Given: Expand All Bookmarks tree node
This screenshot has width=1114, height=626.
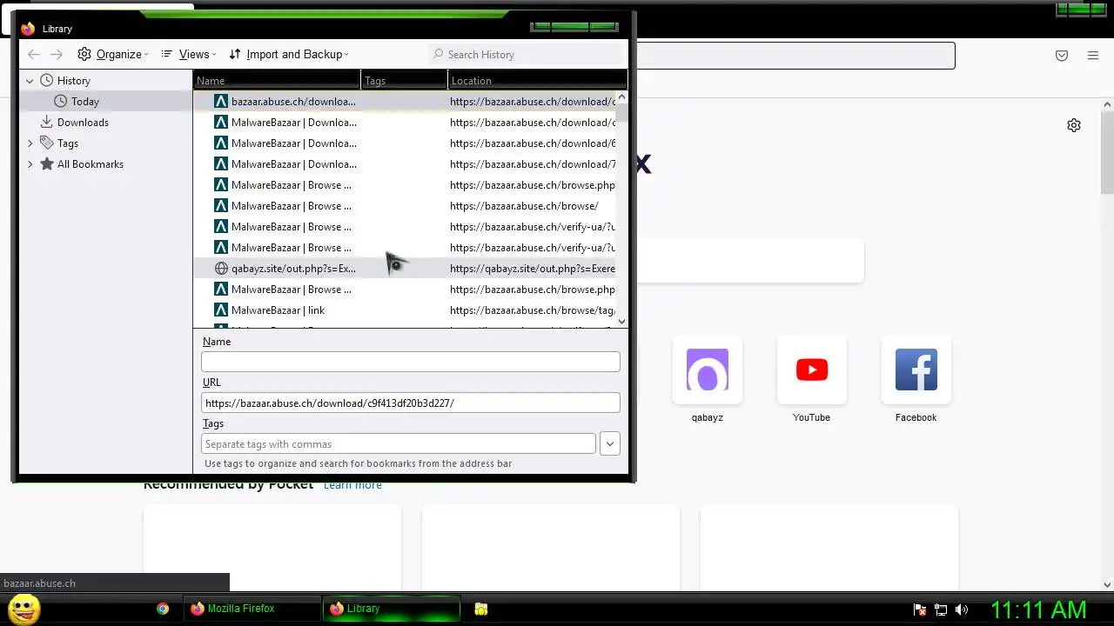Looking at the screenshot, I should 30,164.
